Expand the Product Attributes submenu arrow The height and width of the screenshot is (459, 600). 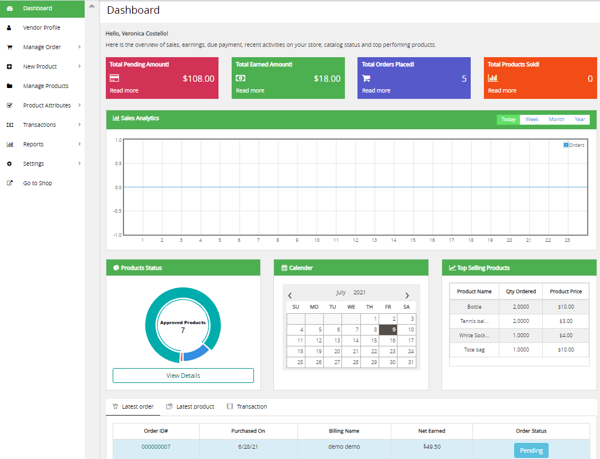tap(79, 105)
